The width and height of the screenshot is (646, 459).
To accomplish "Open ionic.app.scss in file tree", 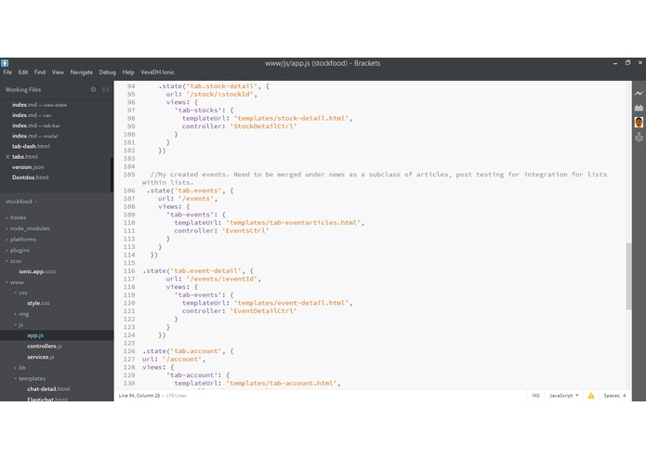I will pos(37,271).
